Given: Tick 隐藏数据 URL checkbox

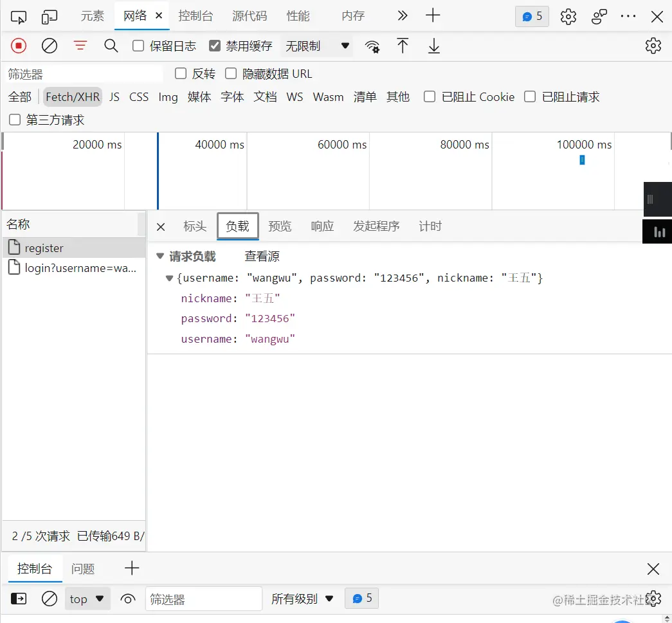Looking at the screenshot, I should coord(231,73).
